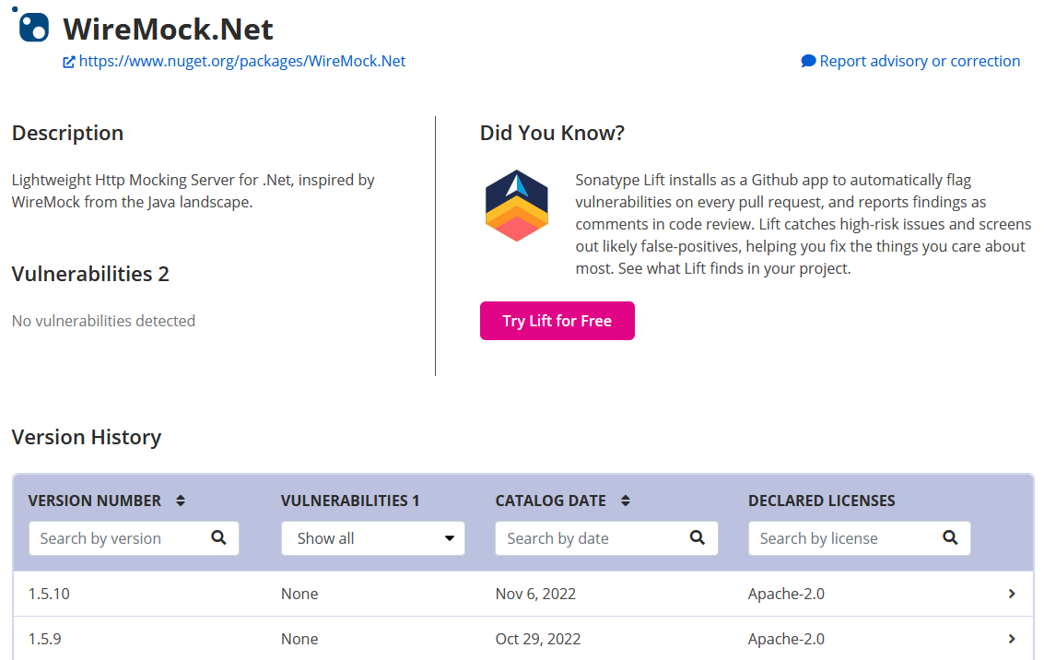
Task: Click the Sonatype Lift hexagon logo
Action: click(x=517, y=206)
